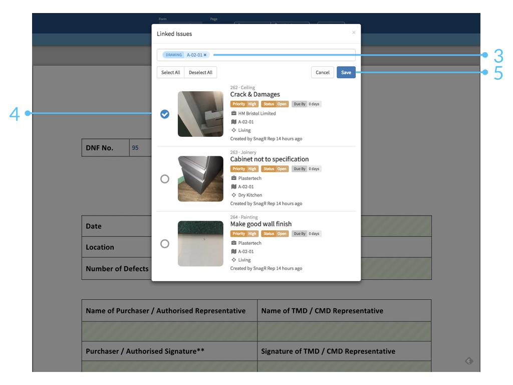513x385 pixels.
Task: Click the map icon beside A-02-01 in issue 264
Action: click(x=233, y=252)
